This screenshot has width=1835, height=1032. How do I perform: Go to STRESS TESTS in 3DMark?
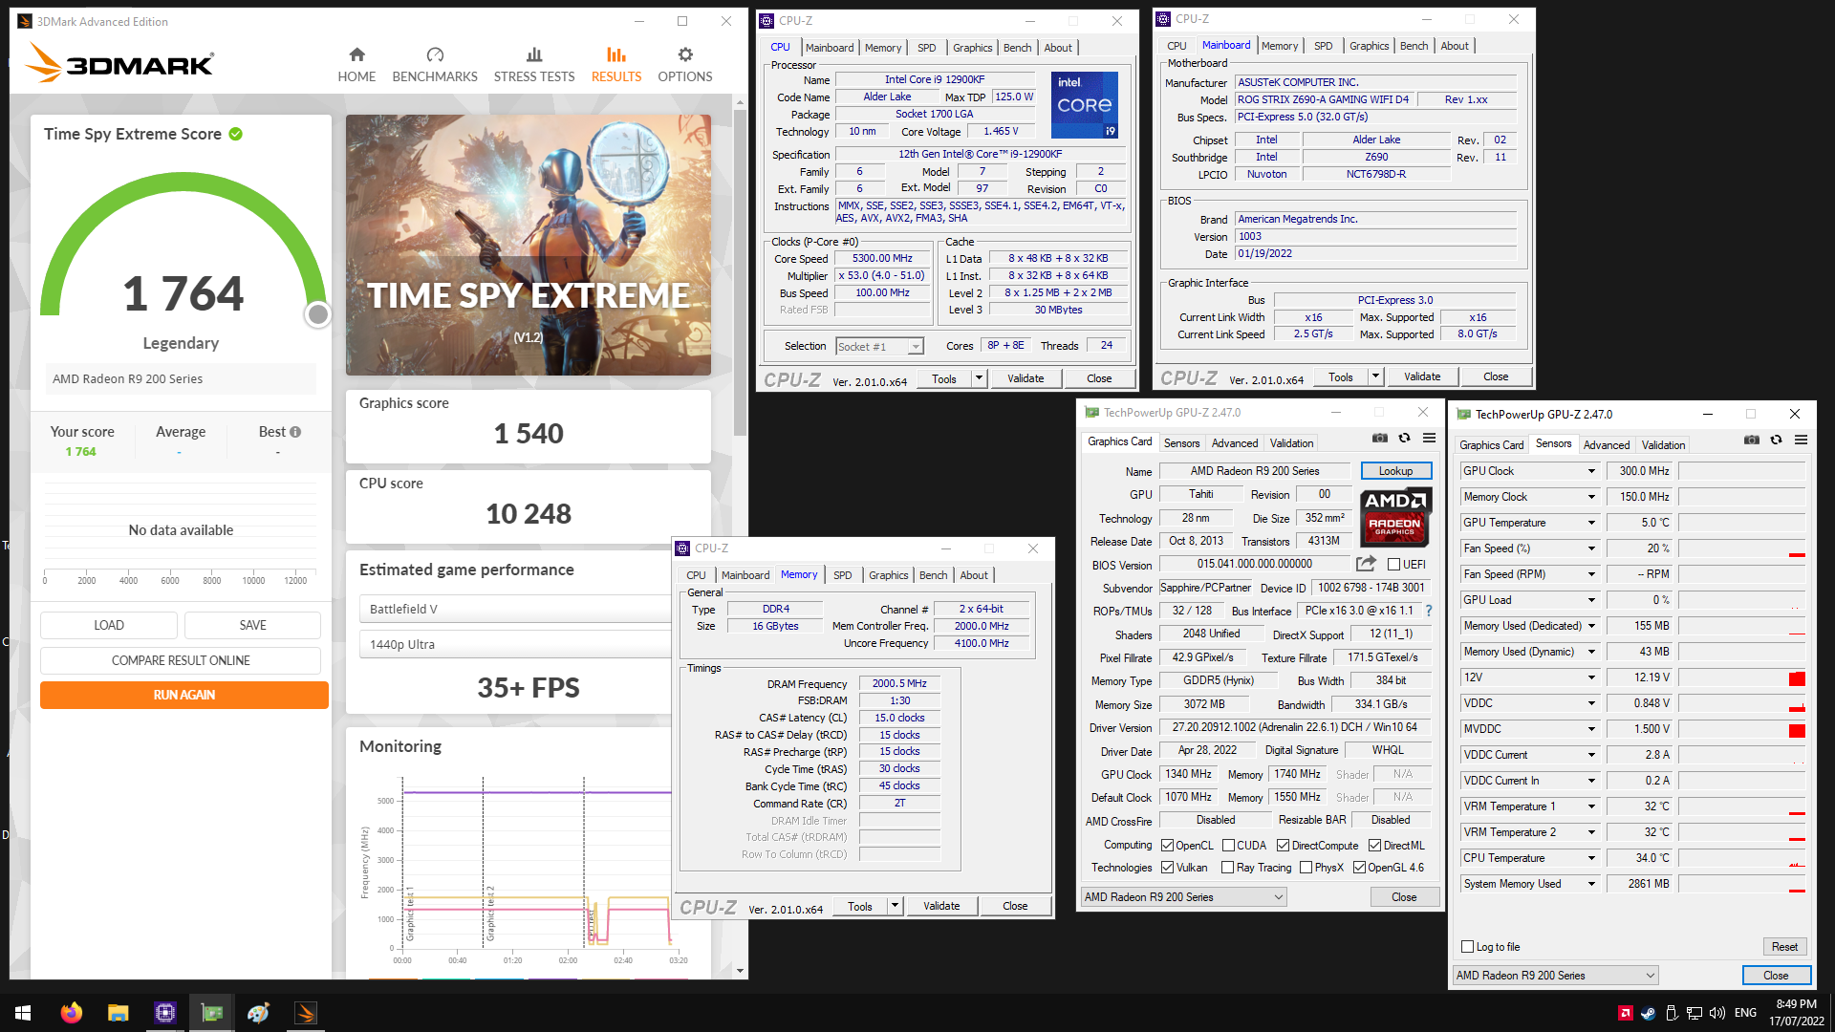point(534,65)
